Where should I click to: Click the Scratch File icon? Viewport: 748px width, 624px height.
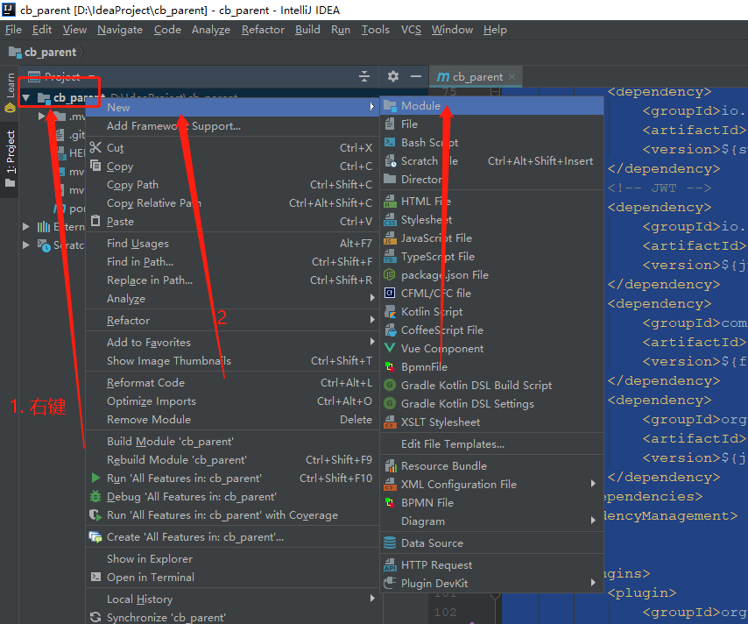(391, 161)
